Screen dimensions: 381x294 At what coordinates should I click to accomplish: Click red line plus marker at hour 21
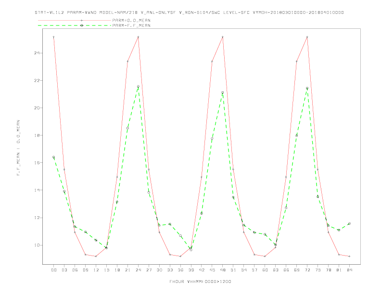click(127, 61)
